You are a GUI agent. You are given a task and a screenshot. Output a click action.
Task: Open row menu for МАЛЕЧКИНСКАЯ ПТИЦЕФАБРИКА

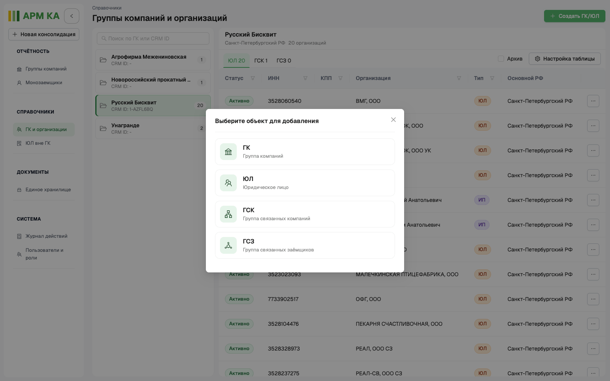(593, 274)
